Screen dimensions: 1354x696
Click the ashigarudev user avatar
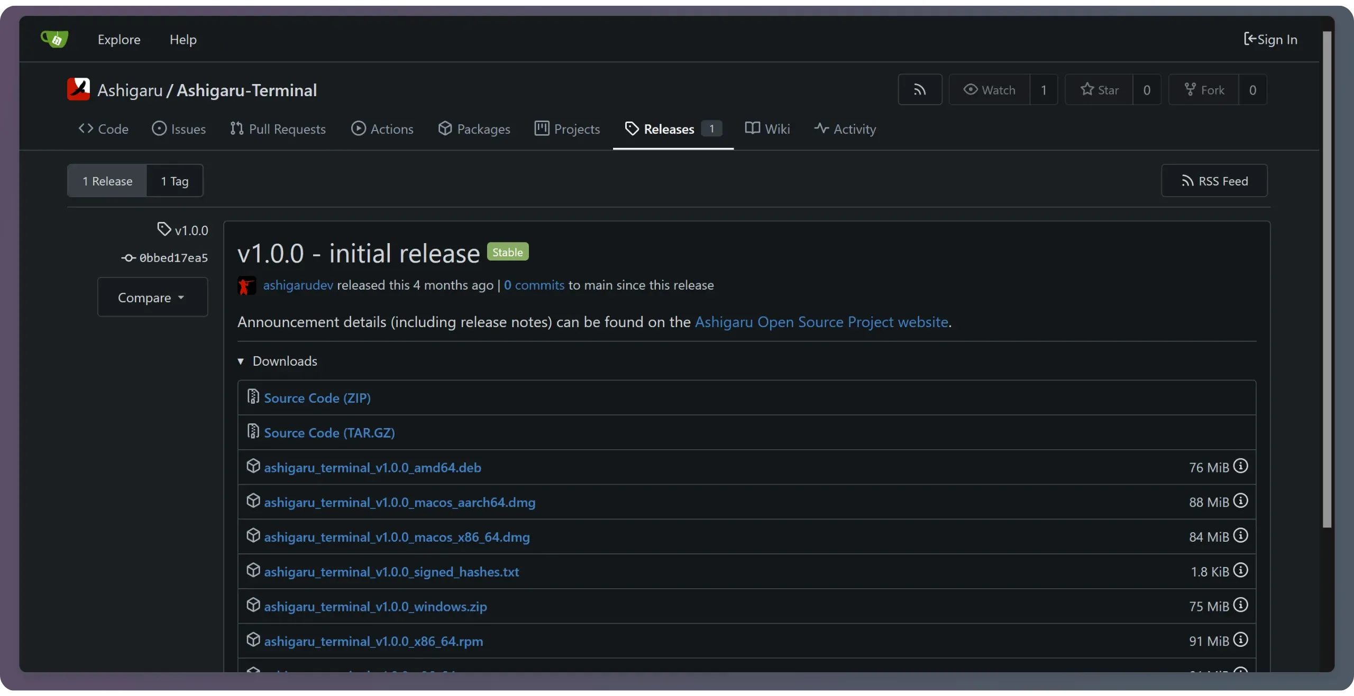246,285
